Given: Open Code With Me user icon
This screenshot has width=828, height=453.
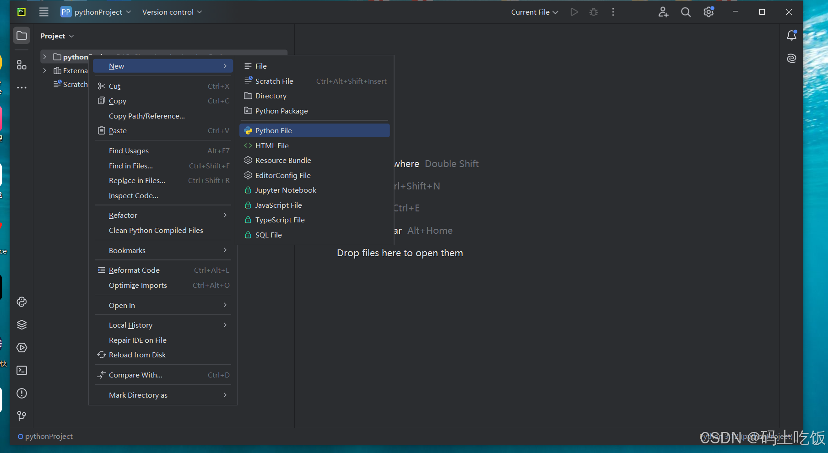Looking at the screenshot, I should coord(663,12).
